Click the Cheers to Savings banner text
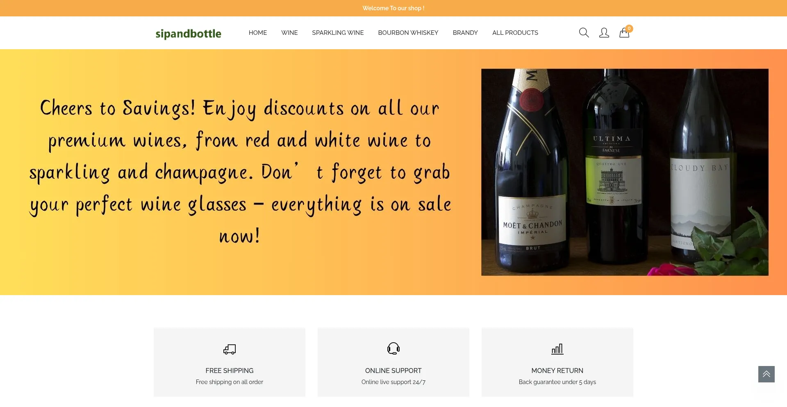787x407 pixels. (240, 172)
